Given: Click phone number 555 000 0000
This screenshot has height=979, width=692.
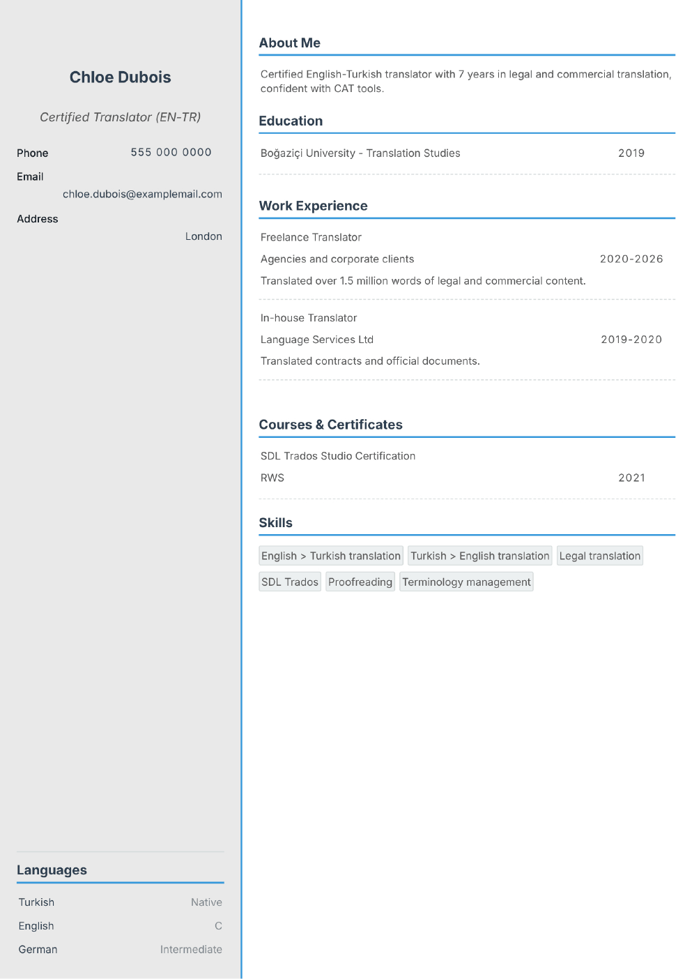Looking at the screenshot, I should tap(171, 152).
